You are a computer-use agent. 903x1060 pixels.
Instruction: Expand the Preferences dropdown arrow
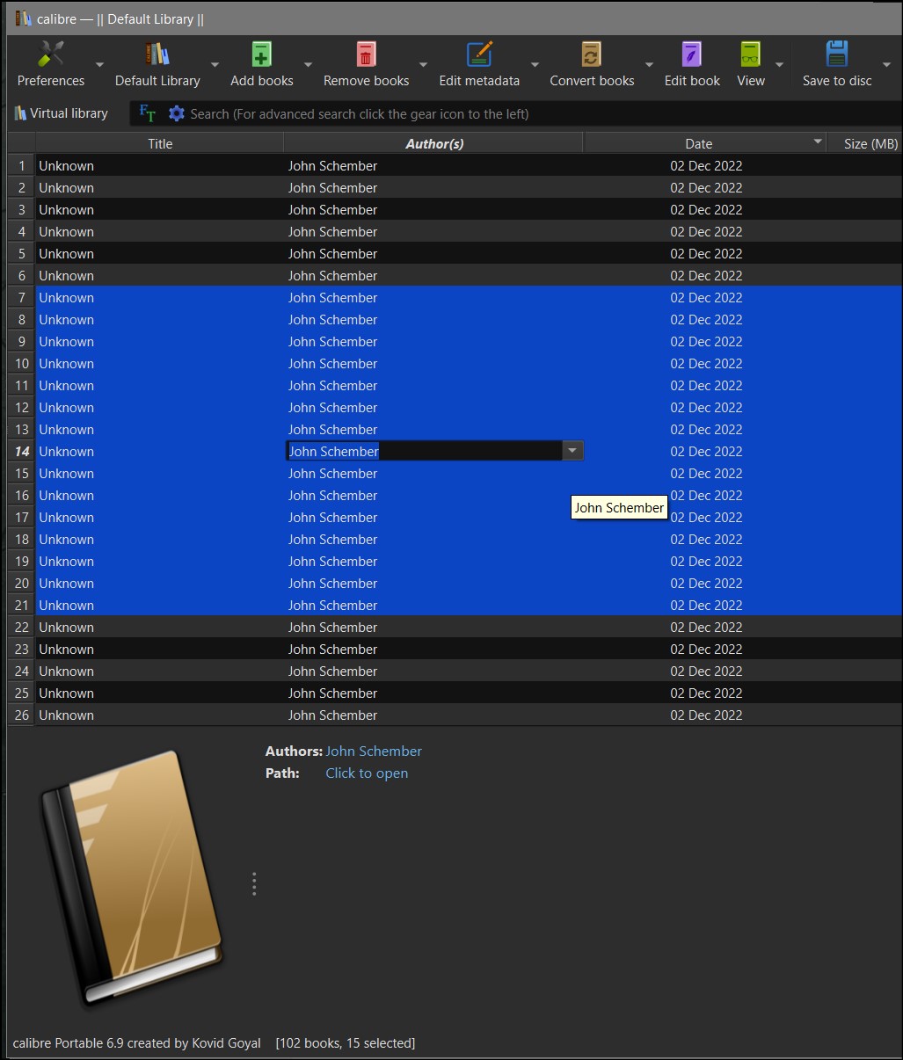tap(99, 64)
